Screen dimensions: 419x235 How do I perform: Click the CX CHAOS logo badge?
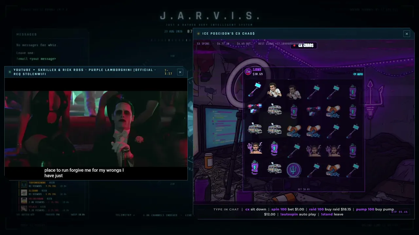304,45
